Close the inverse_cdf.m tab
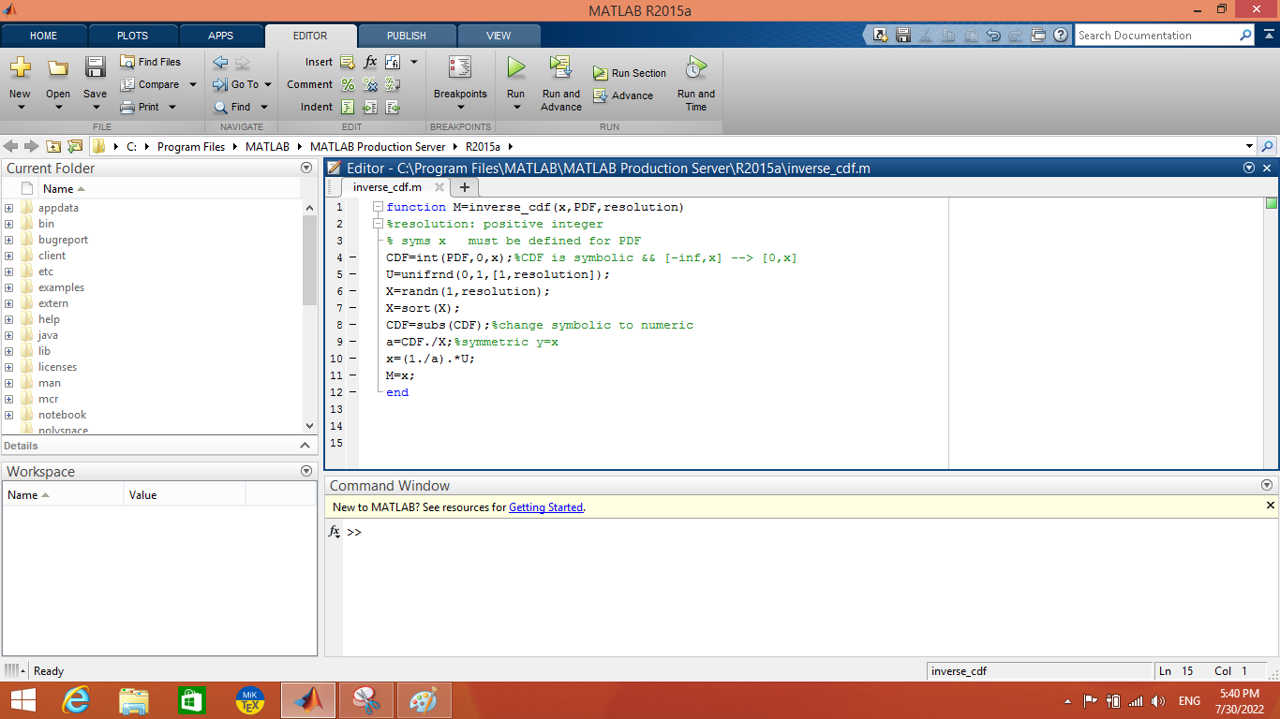 (x=439, y=187)
